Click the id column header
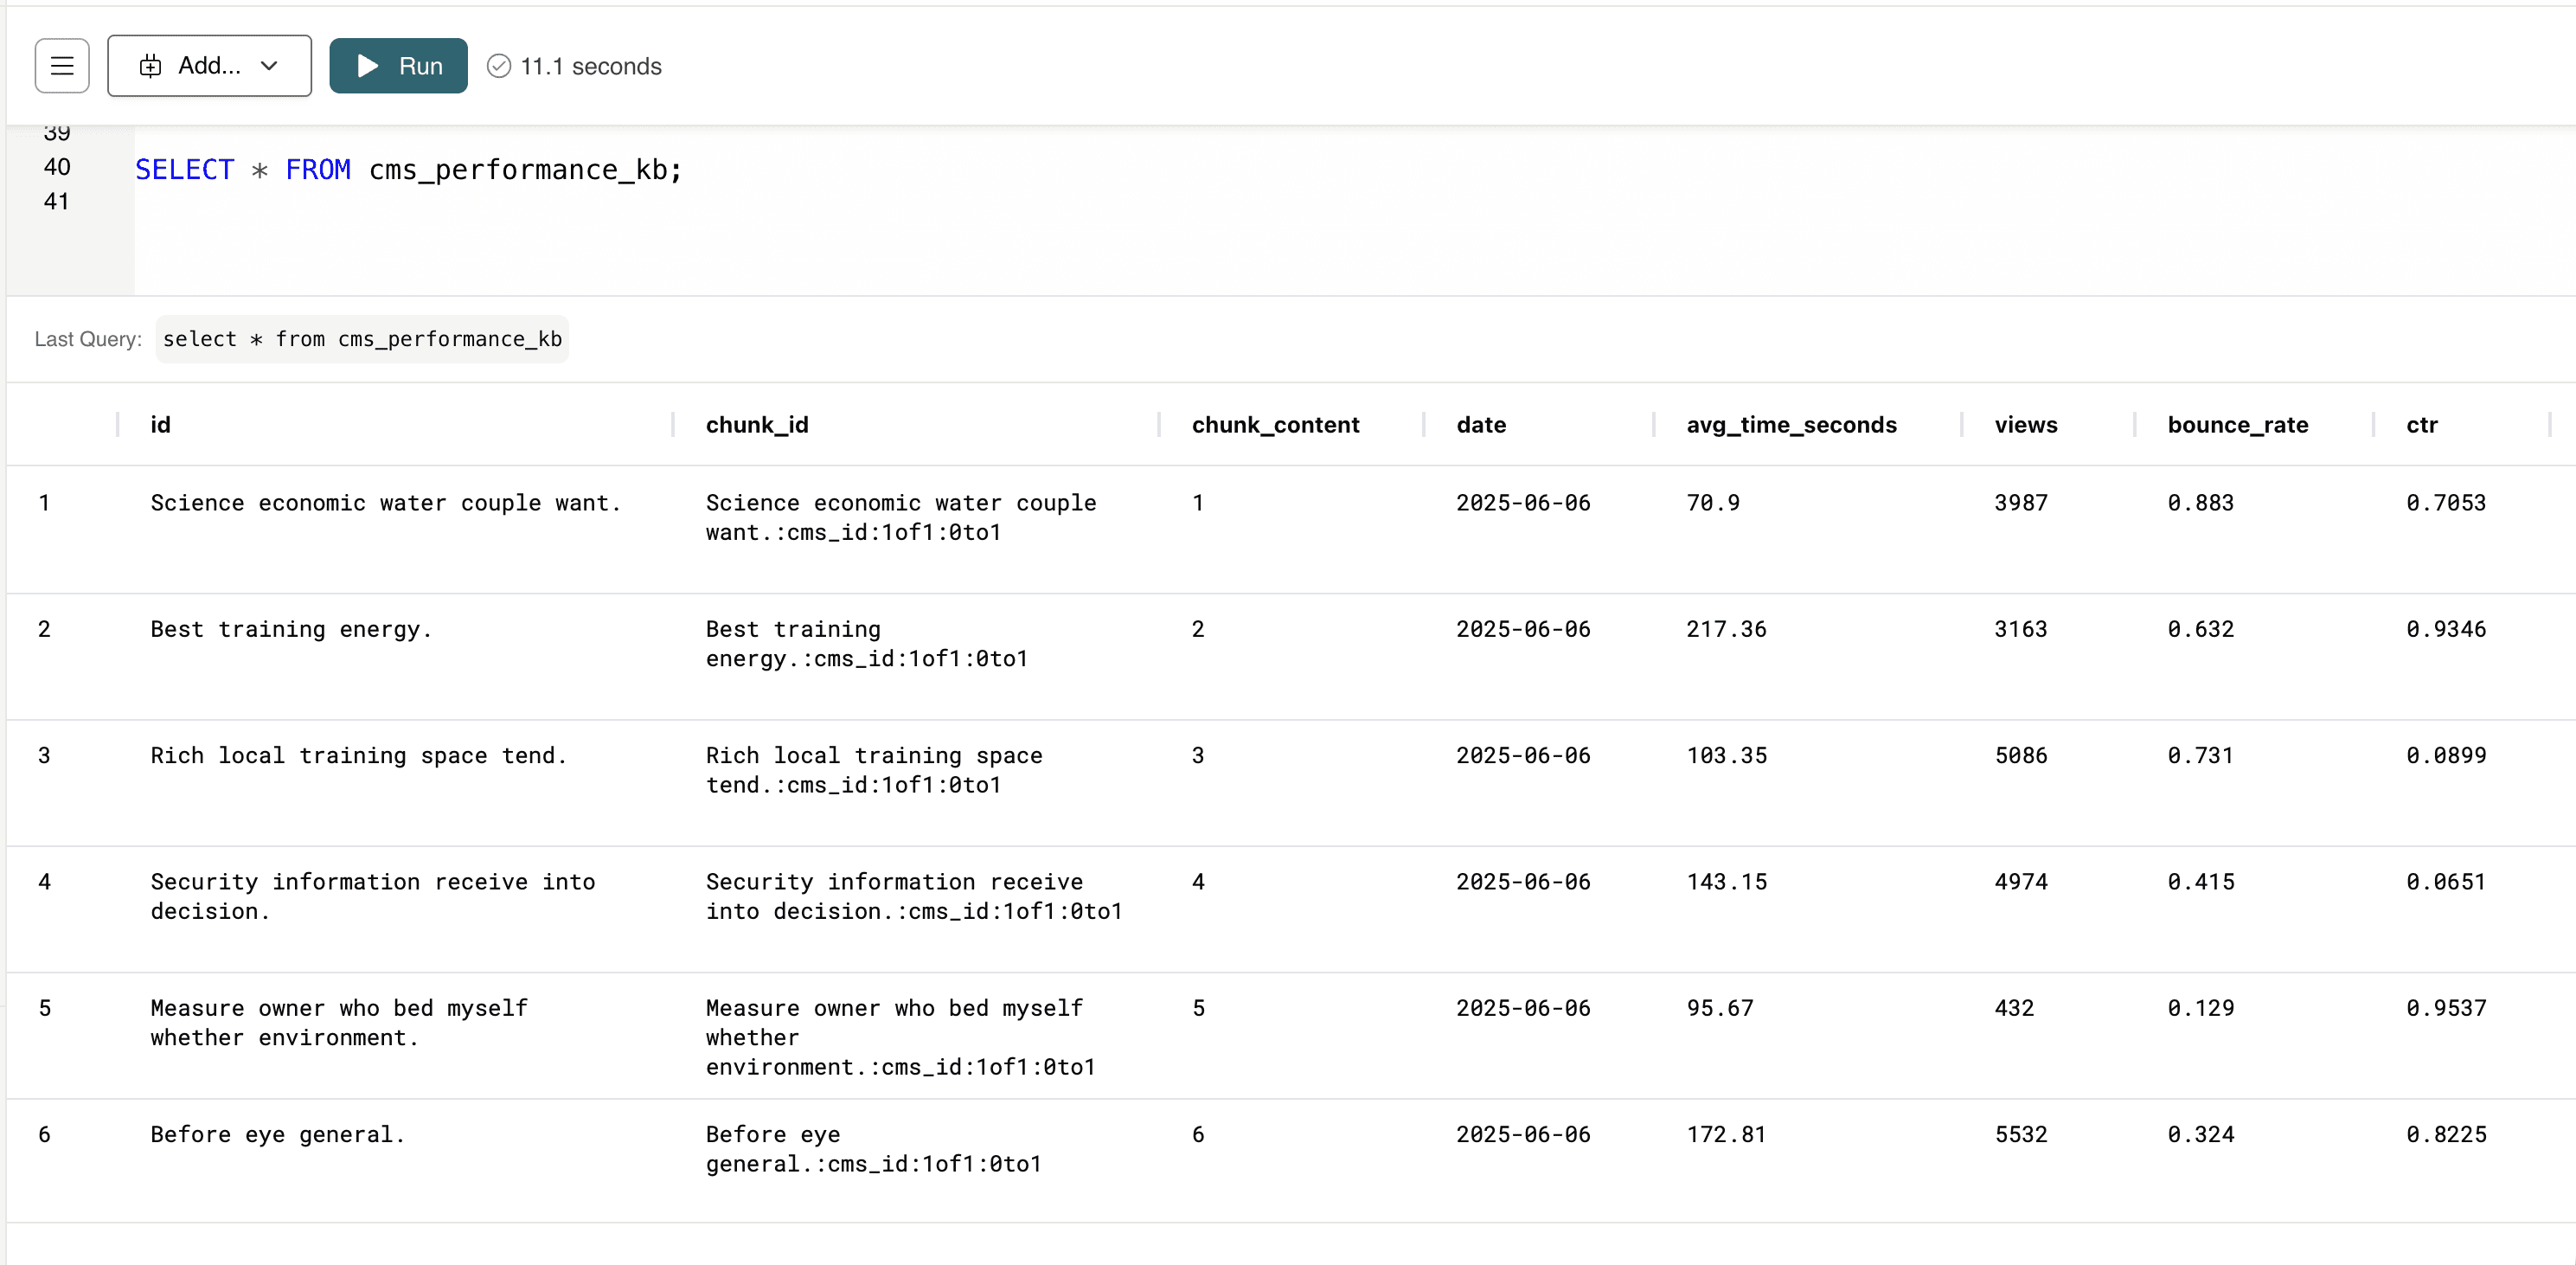 coord(160,425)
